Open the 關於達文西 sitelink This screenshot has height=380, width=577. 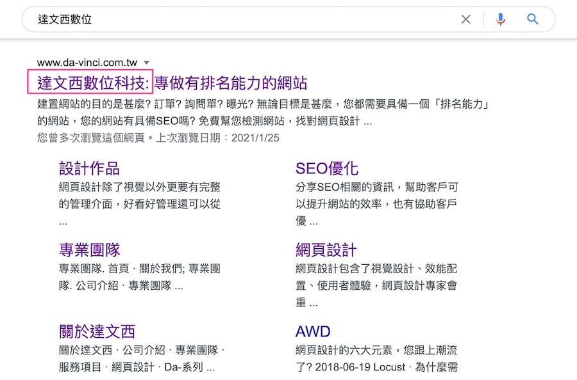coord(97,331)
